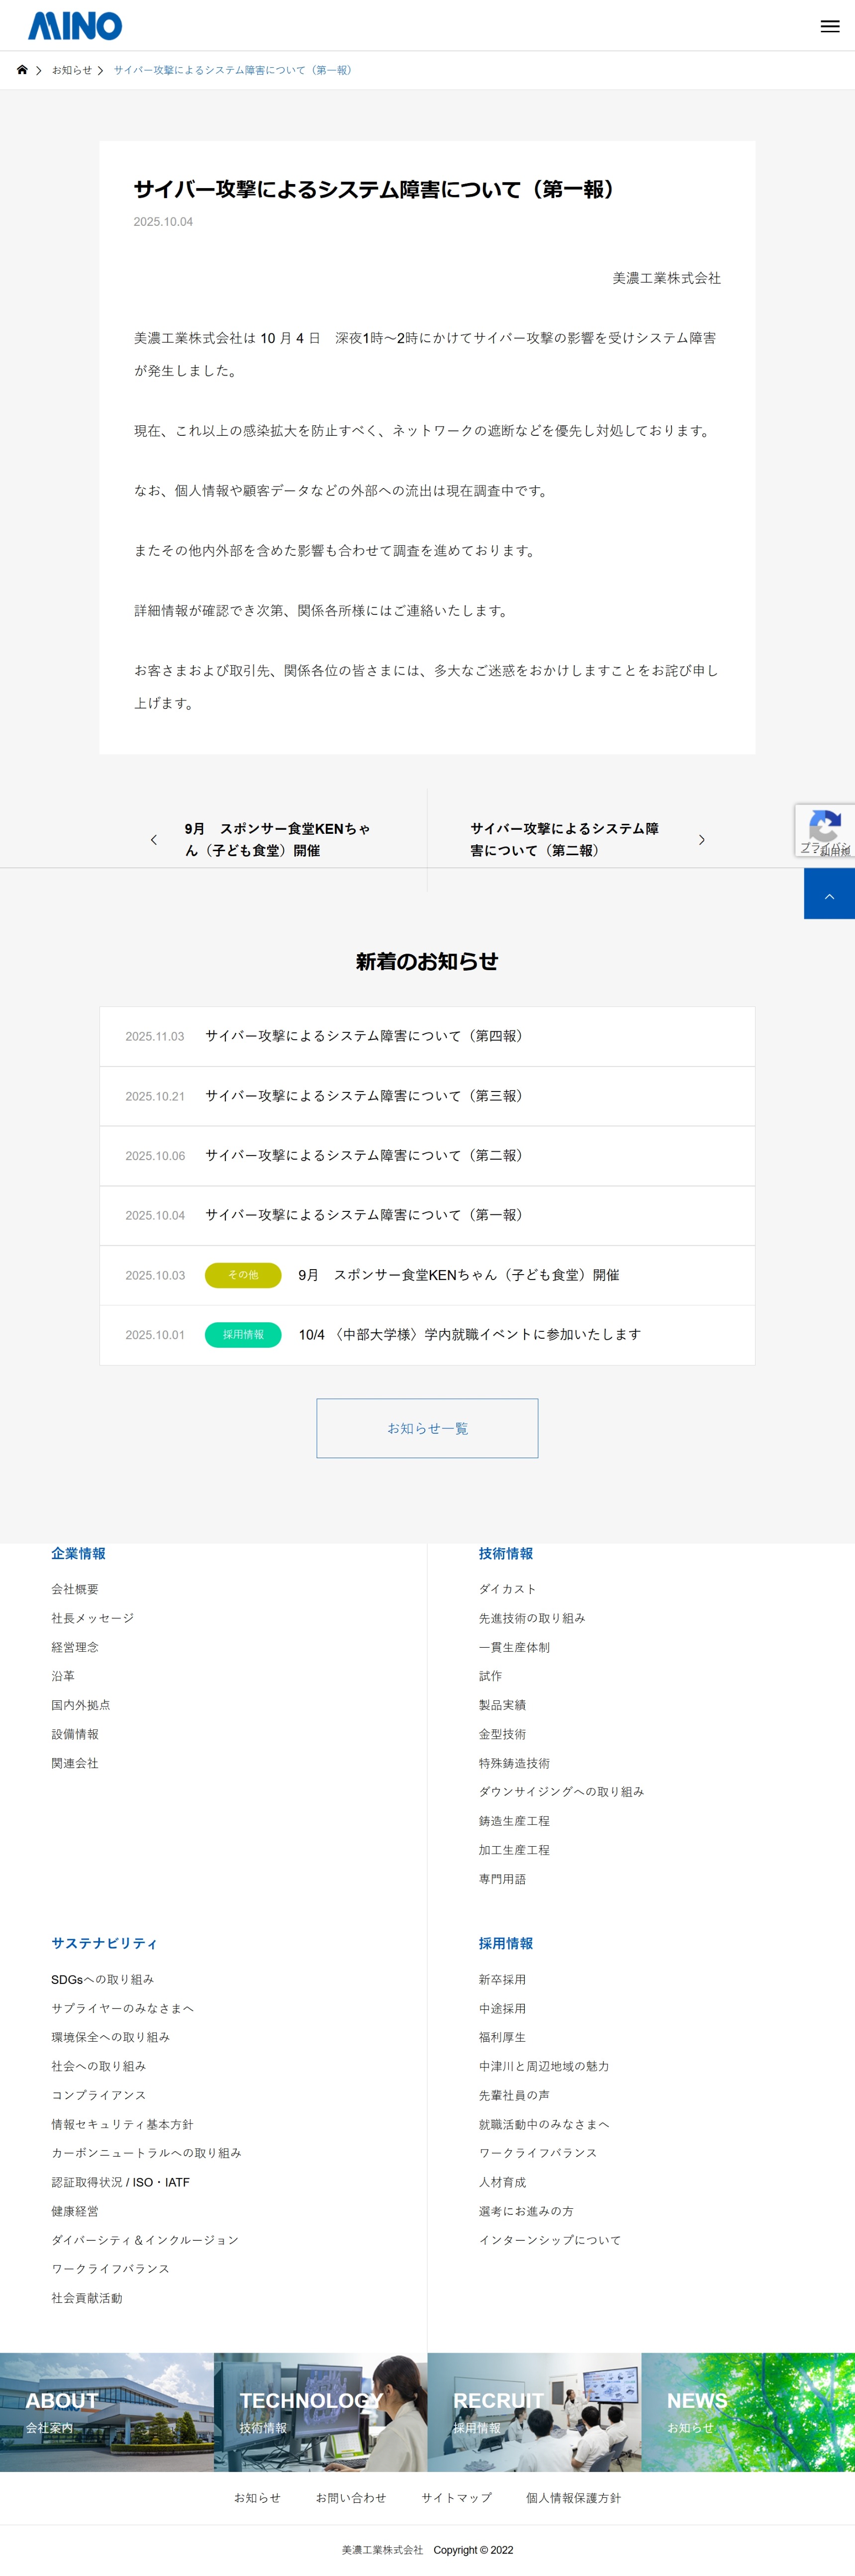Select the その他 category tag
This screenshot has width=855, height=2576.
pyautogui.click(x=243, y=1275)
